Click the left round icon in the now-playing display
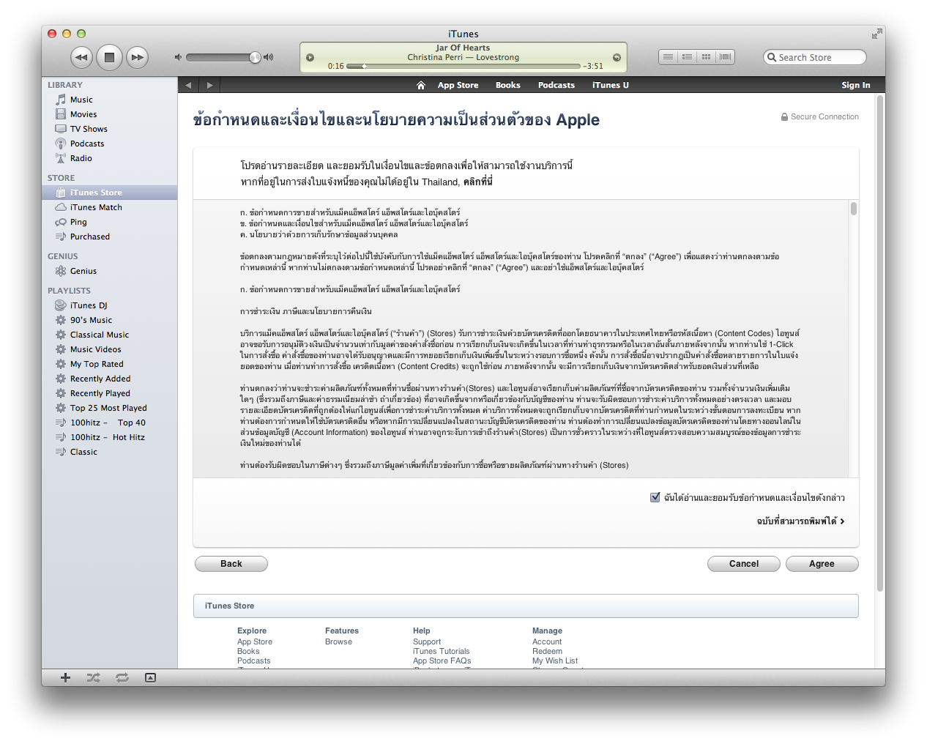 [x=310, y=57]
